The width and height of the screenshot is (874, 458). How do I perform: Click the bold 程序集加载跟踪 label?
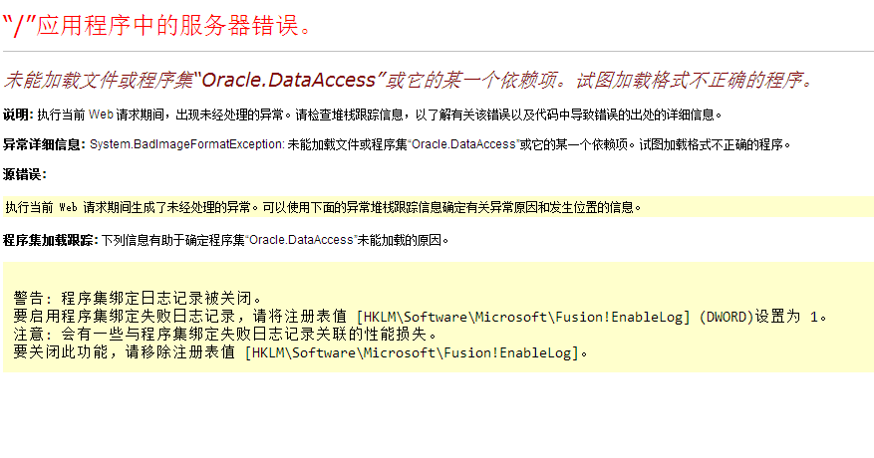tap(50, 240)
